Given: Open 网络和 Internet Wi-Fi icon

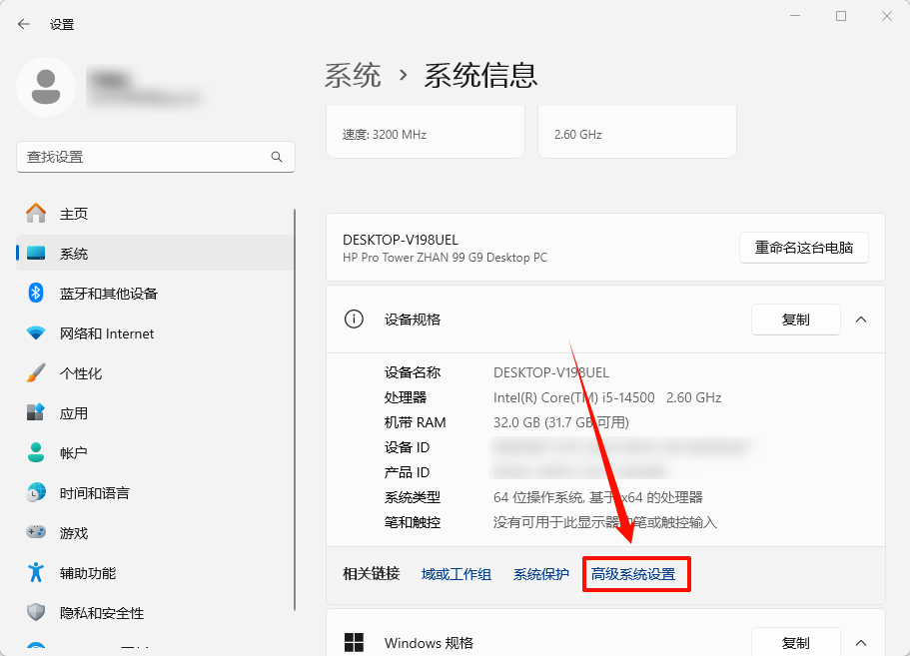Looking at the screenshot, I should point(36,333).
